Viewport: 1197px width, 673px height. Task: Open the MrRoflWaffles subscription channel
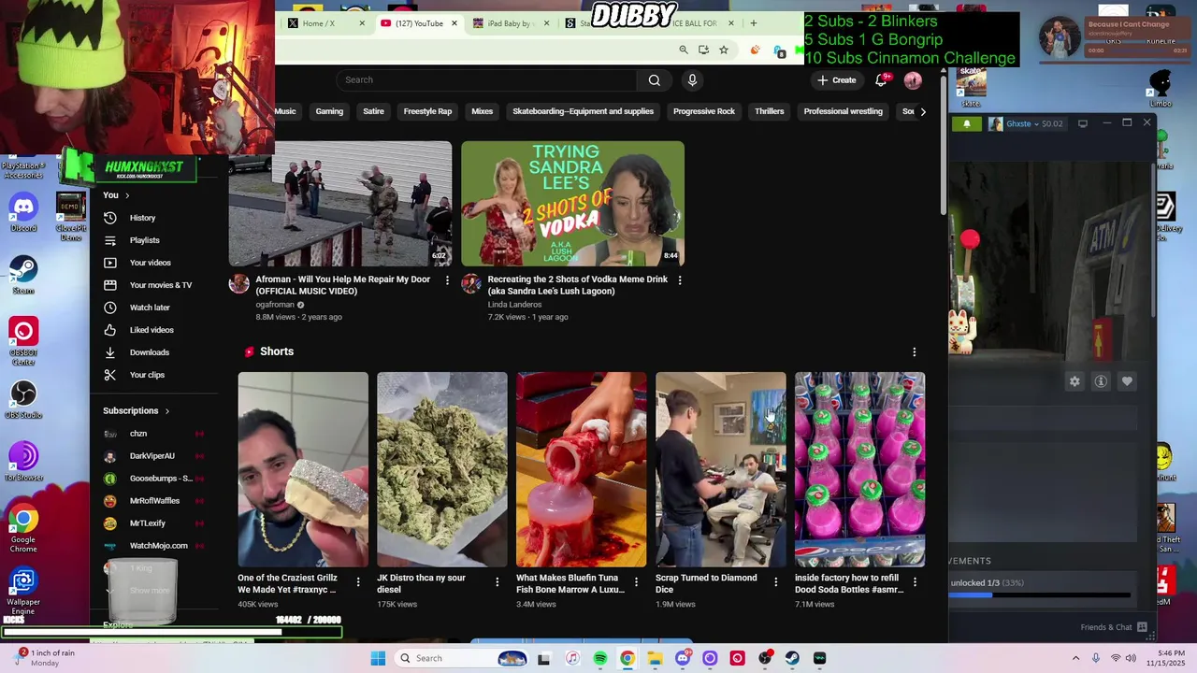(154, 501)
